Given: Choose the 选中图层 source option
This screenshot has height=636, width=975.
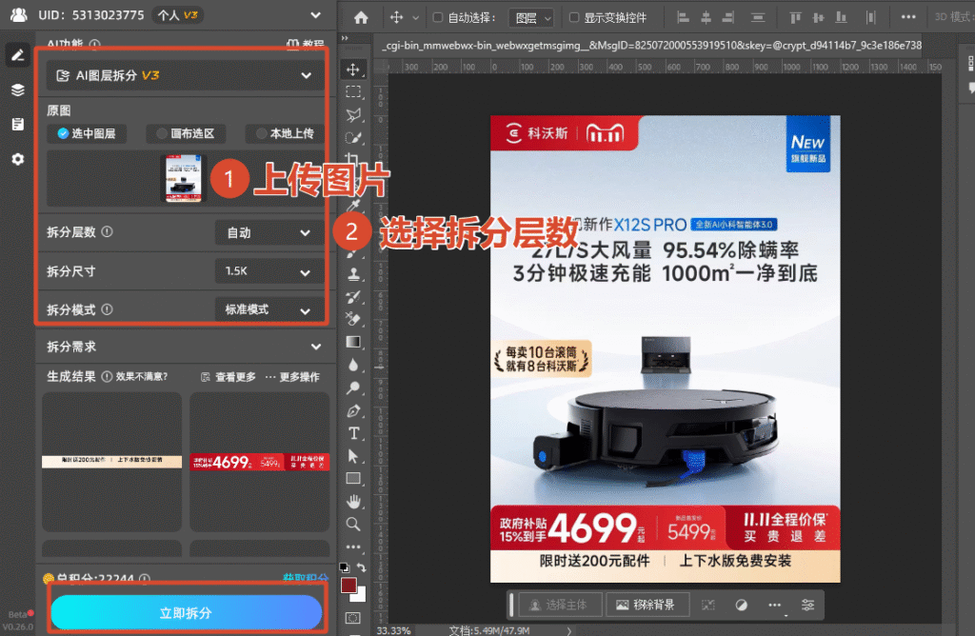Looking at the screenshot, I should click(87, 133).
